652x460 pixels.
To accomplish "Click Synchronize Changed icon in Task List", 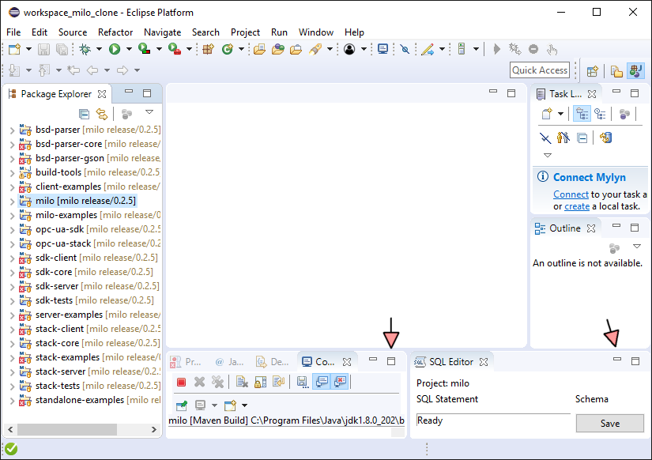I will pos(606,138).
